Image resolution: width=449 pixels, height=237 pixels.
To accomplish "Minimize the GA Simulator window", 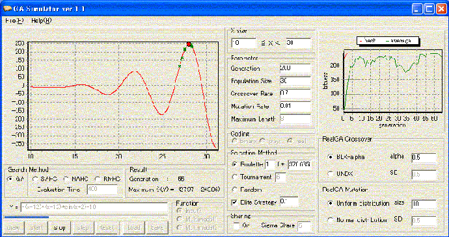I will coord(417,9).
